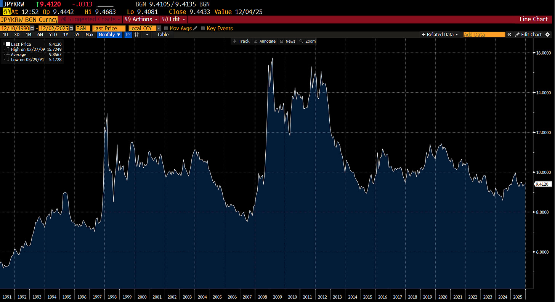Image resolution: width=555 pixels, height=302 pixels.
Task: Click the end date field 12/02/2025
Action: coord(53,28)
